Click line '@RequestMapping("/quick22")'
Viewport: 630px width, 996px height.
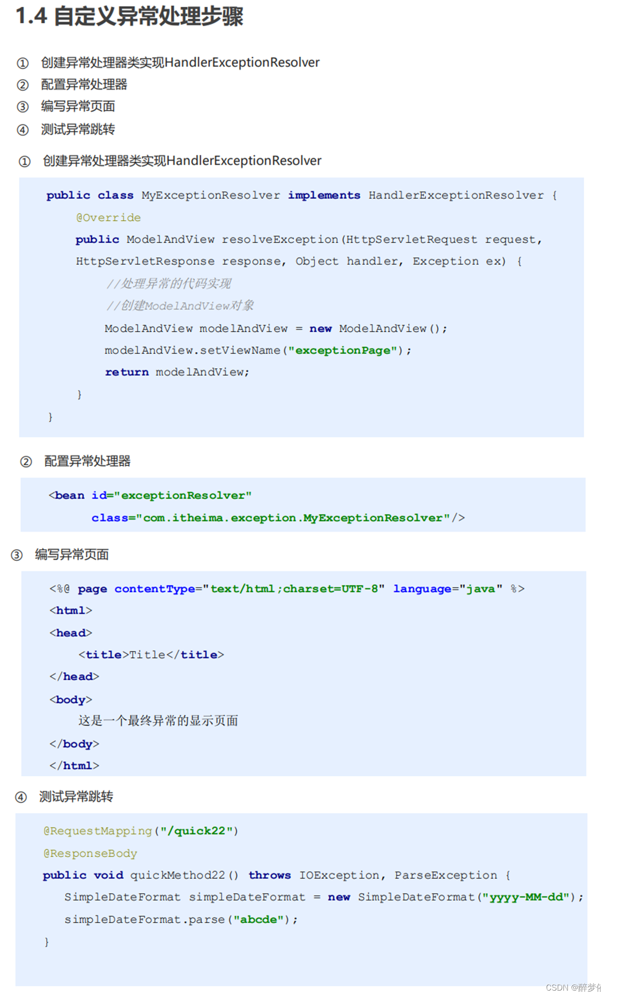[x=141, y=831]
